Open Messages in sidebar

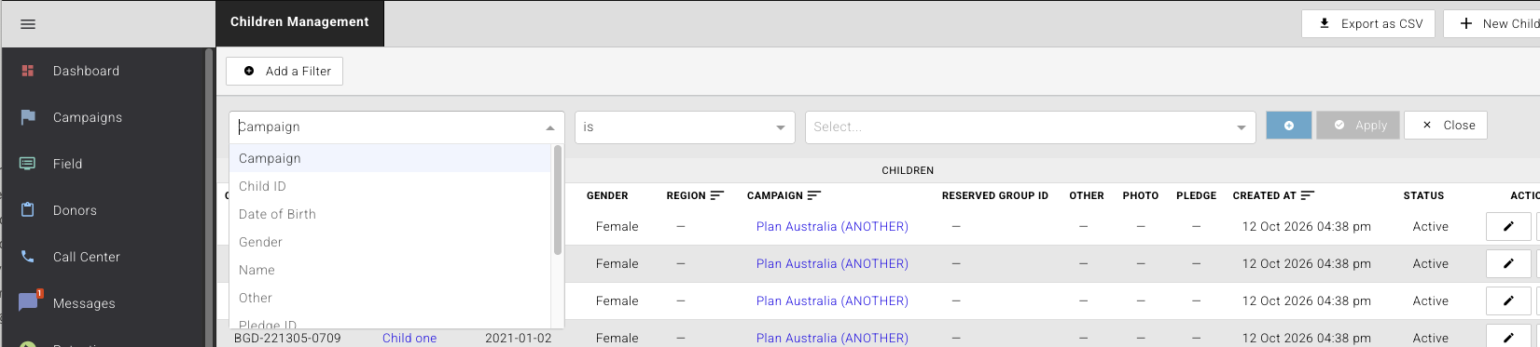click(84, 303)
